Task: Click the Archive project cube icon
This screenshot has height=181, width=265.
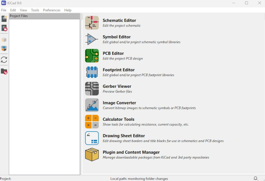Action: coord(4,40)
